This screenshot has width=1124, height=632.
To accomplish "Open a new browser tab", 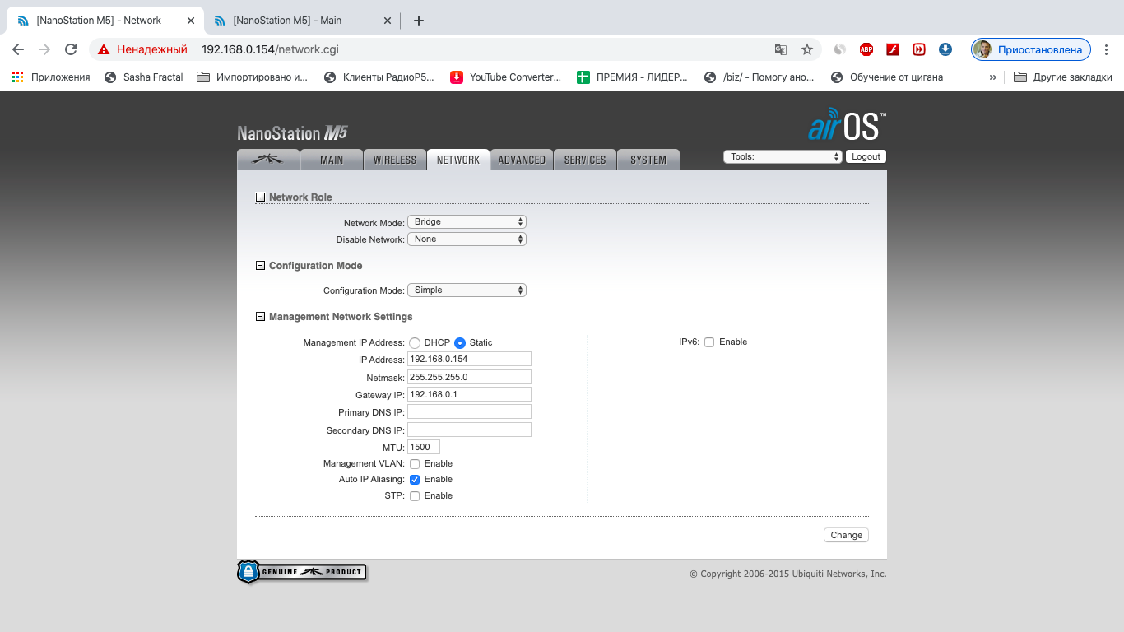I will pyautogui.click(x=419, y=21).
